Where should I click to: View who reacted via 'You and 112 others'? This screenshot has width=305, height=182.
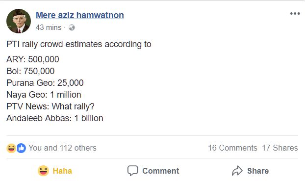(62, 148)
